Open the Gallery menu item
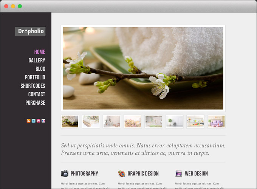 [x=37, y=60]
